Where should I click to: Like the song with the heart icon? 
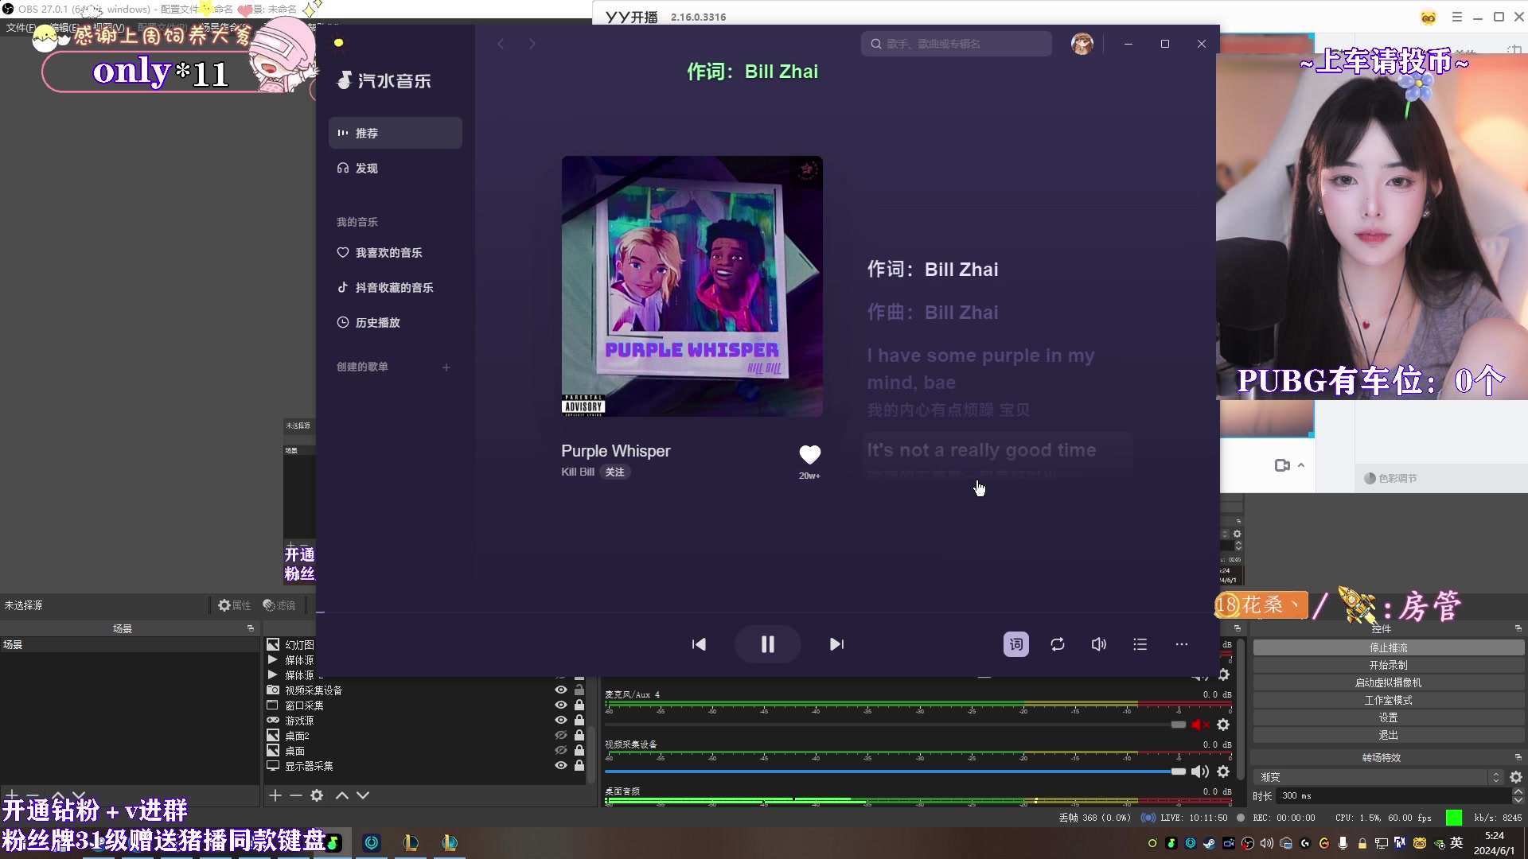(809, 454)
